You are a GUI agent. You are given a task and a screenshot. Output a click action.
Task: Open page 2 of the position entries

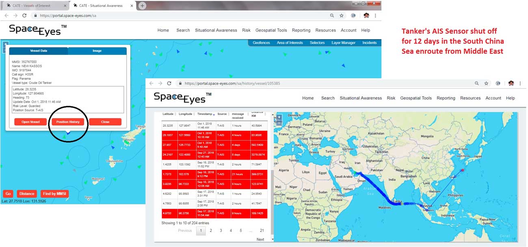click(211, 230)
